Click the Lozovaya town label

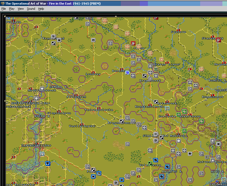point(93,74)
